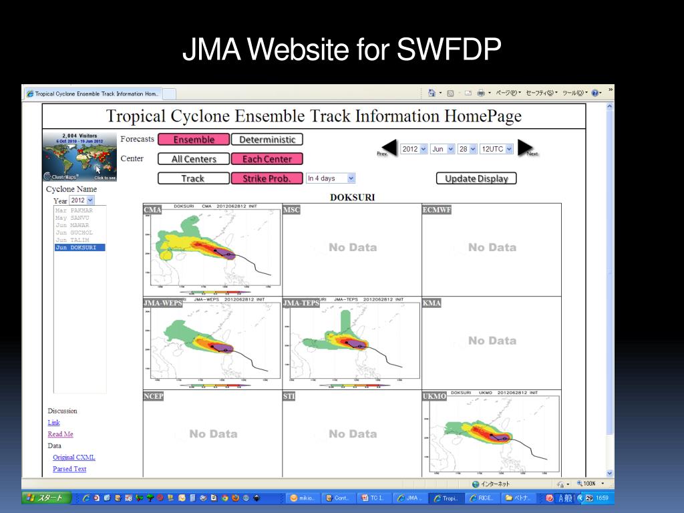
Task: Toggle the All Centers button
Action: click(194, 159)
